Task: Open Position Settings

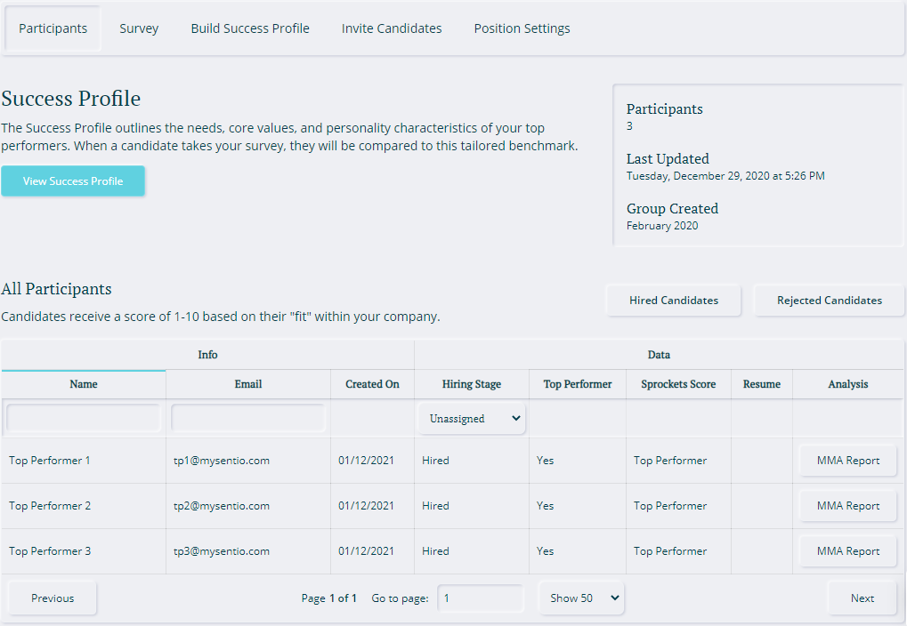Action: tap(522, 28)
